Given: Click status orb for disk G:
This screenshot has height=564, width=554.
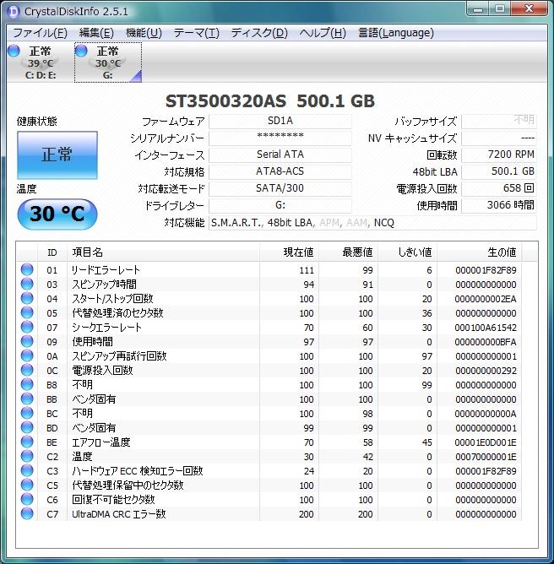Looking at the screenshot, I should click(81, 51).
